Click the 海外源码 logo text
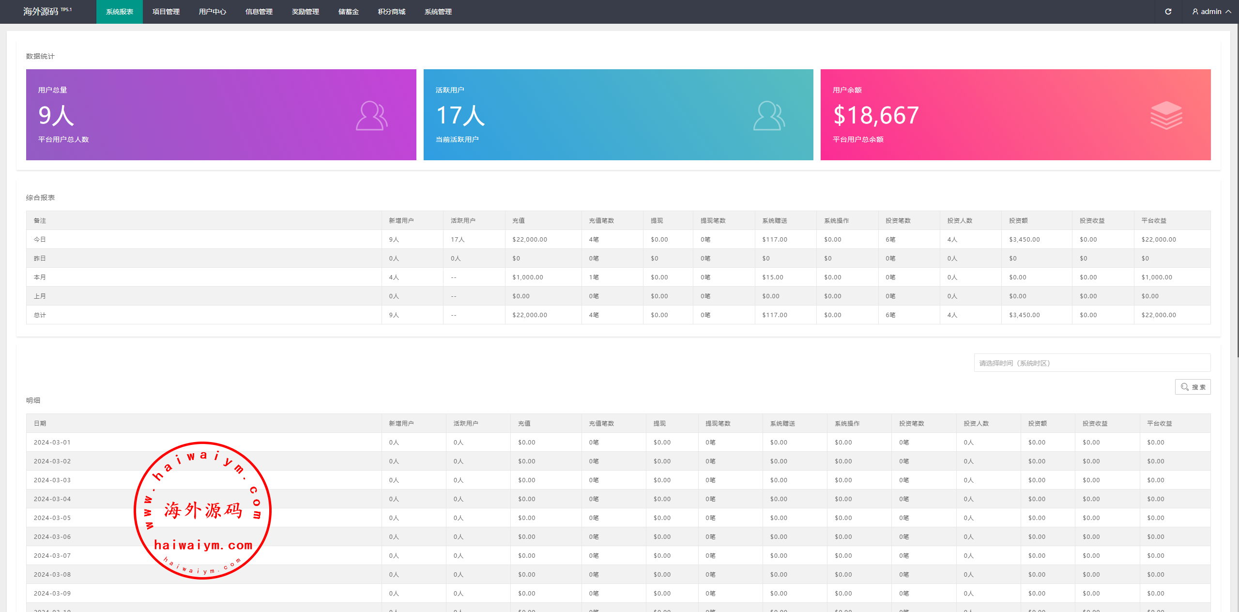1239x612 pixels. (x=41, y=12)
